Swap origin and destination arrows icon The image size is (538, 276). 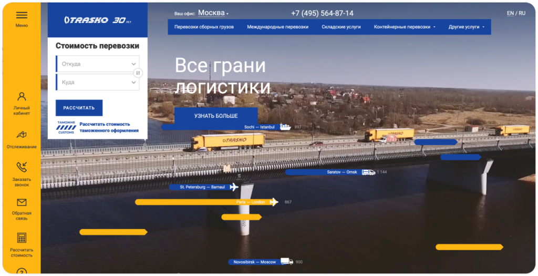(138, 73)
